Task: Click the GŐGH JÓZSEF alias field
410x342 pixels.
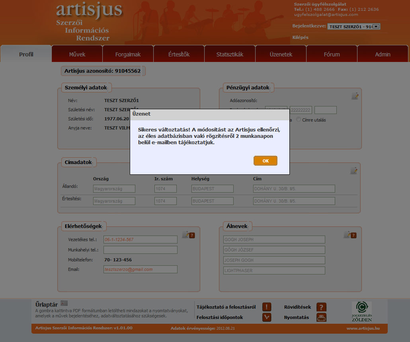Action: 274,250
